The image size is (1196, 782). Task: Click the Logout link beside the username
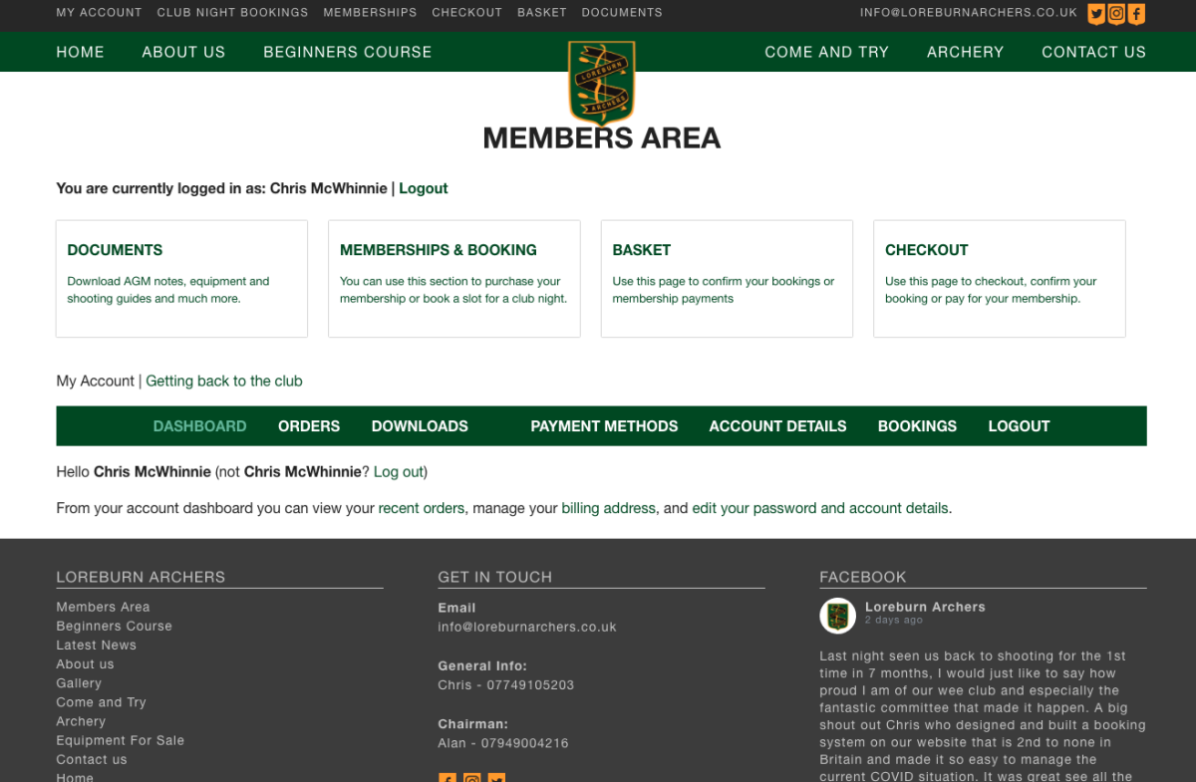coord(424,188)
